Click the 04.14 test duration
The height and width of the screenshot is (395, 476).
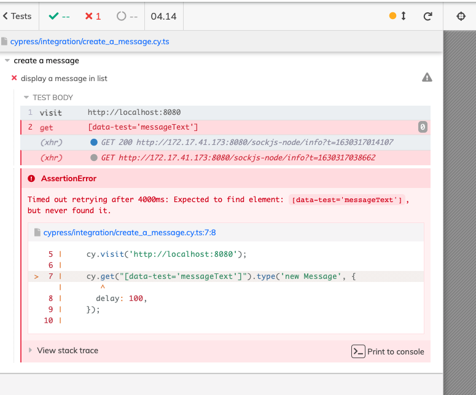click(163, 16)
